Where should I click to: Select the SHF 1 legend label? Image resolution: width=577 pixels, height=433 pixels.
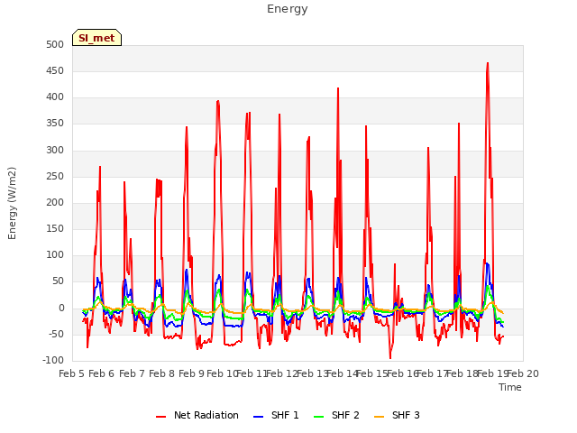click(x=285, y=415)
